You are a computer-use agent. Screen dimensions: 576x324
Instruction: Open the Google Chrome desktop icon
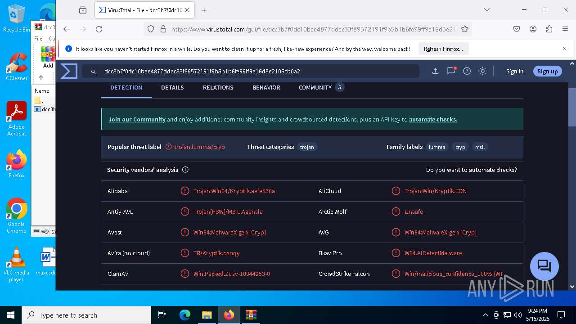(16, 216)
